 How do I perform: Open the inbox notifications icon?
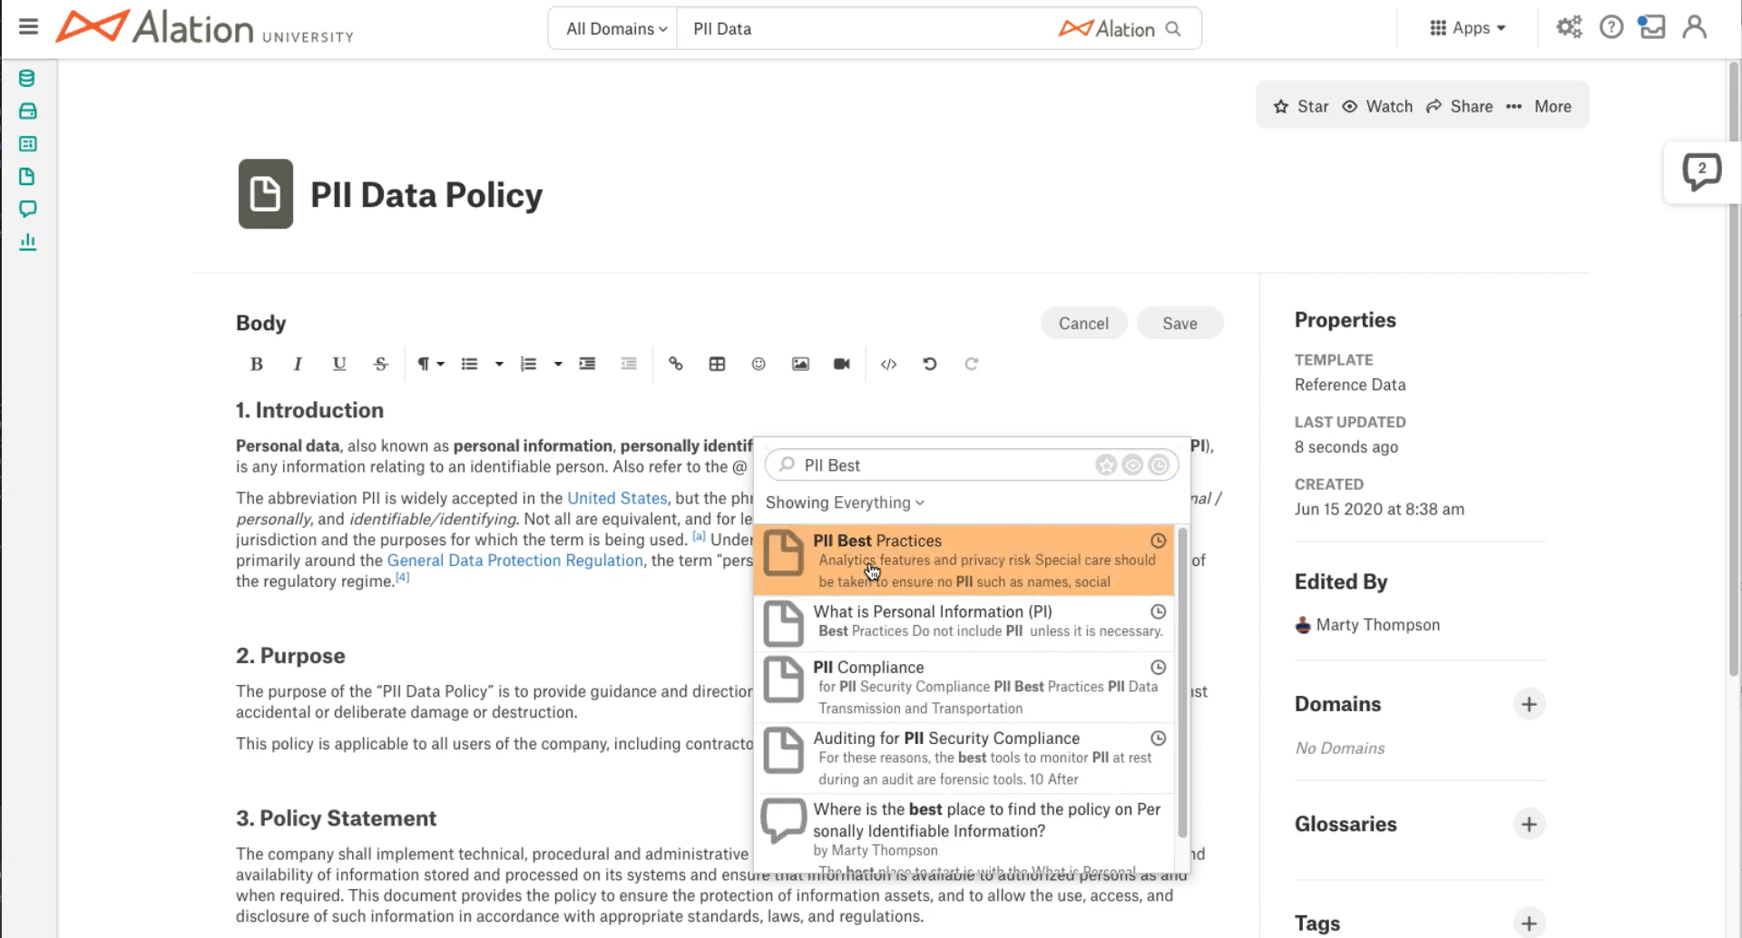click(x=1651, y=27)
